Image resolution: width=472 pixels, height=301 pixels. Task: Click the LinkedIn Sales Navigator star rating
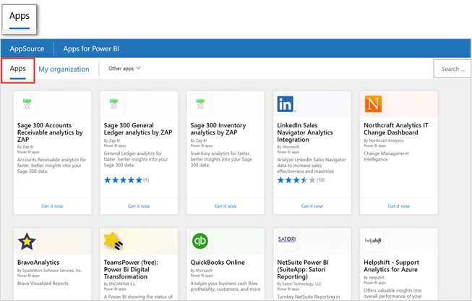(x=296, y=180)
